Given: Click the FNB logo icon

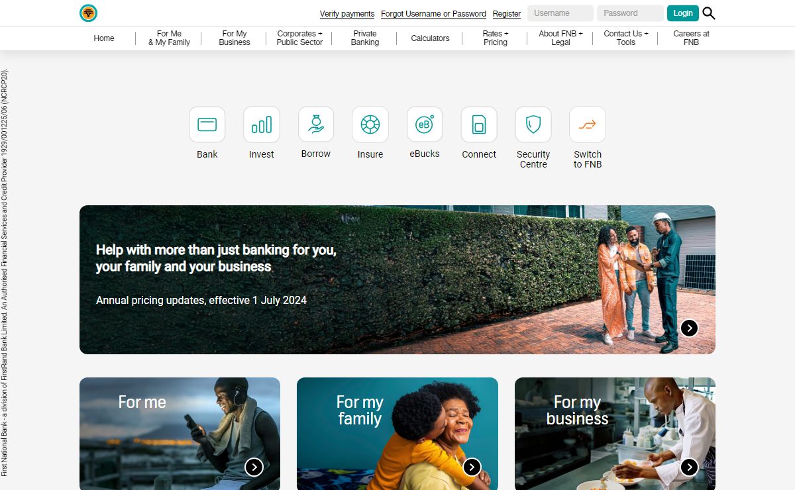Looking at the screenshot, I should [88, 13].
